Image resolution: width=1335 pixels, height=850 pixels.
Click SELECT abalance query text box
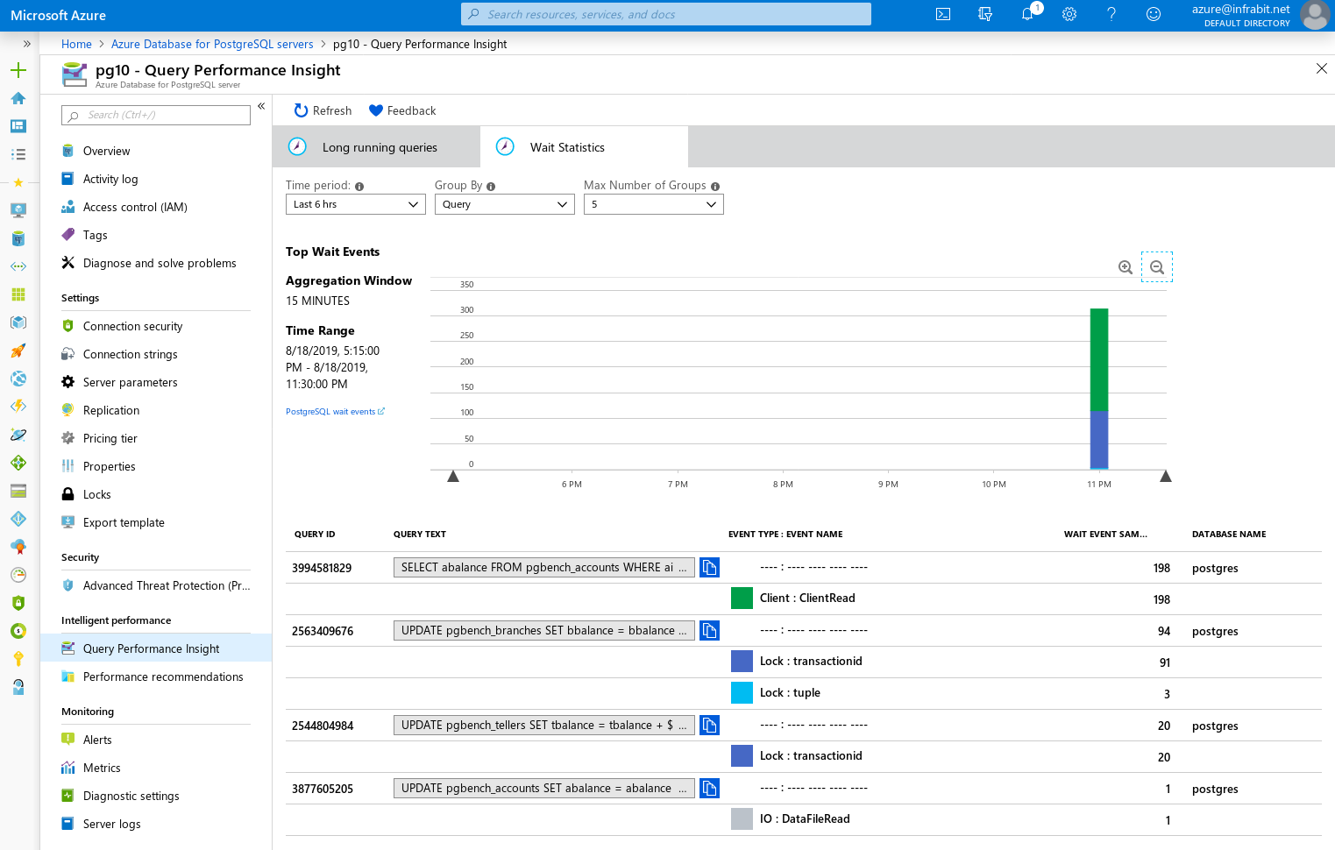point(544,568)
